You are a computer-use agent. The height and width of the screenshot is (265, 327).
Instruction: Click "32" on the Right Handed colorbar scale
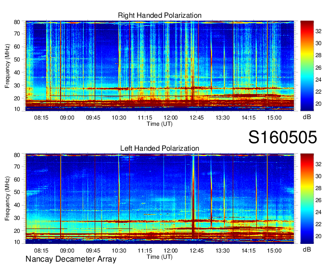[318, 31]
